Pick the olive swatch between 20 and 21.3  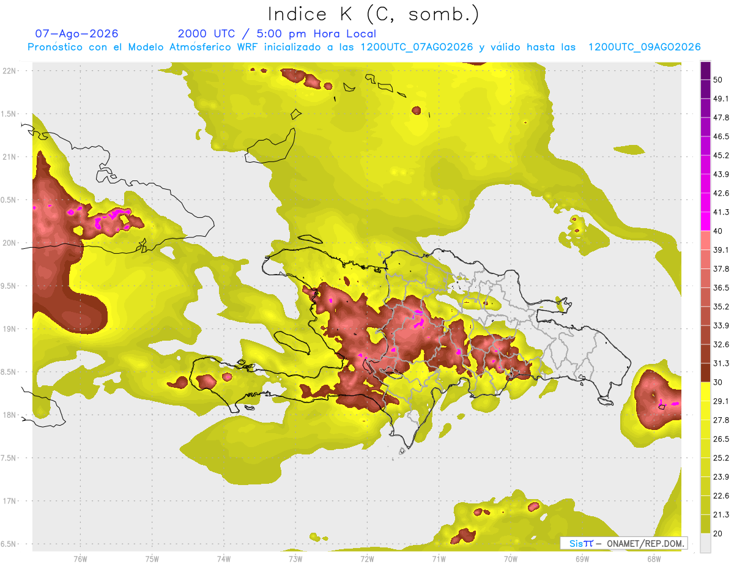pyautogui.click(x=705, y=524)
